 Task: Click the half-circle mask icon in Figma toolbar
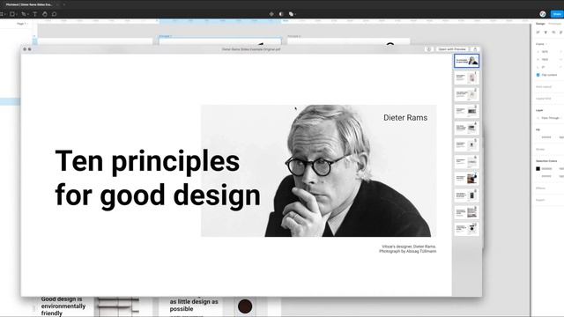click(281, 14)
